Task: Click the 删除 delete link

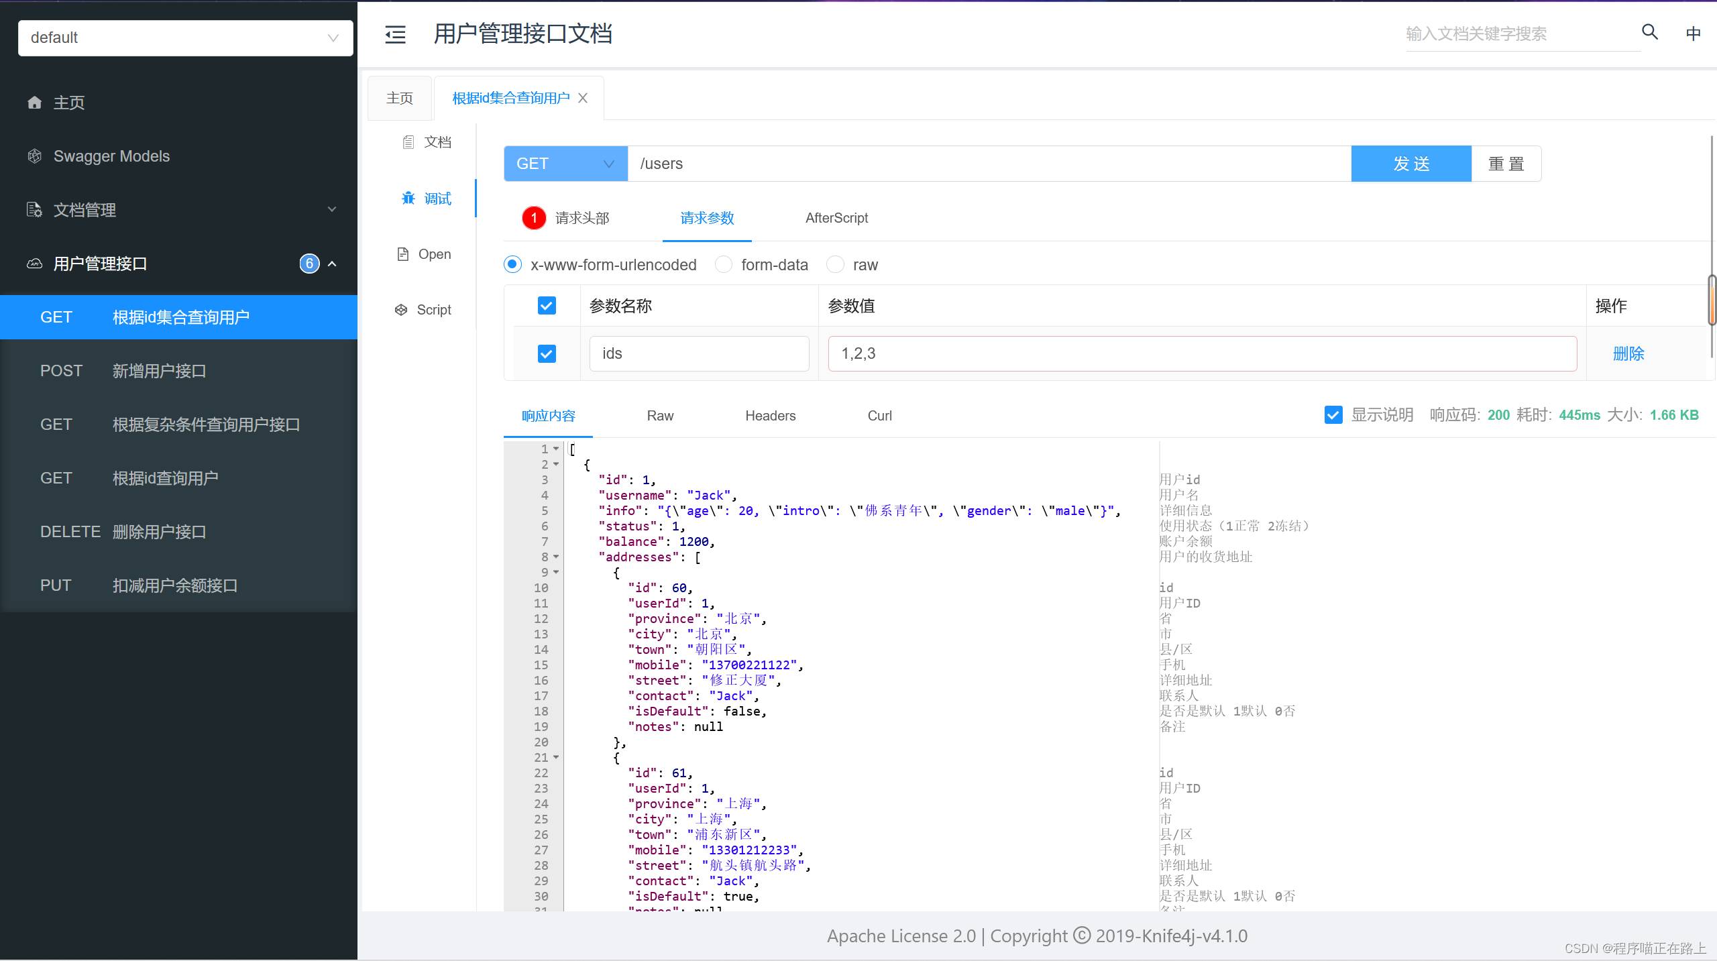Action: click(x=1628, y=353)
